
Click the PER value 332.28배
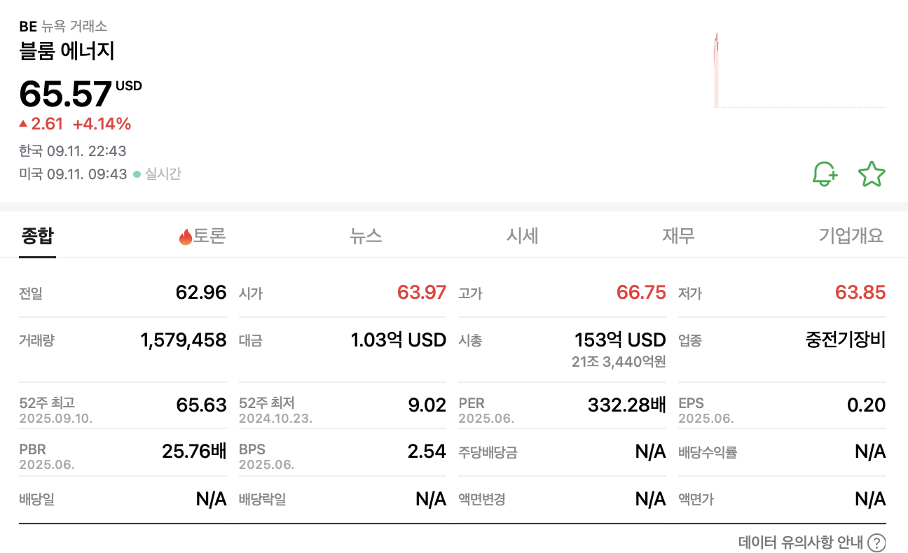tap(626, 405)
